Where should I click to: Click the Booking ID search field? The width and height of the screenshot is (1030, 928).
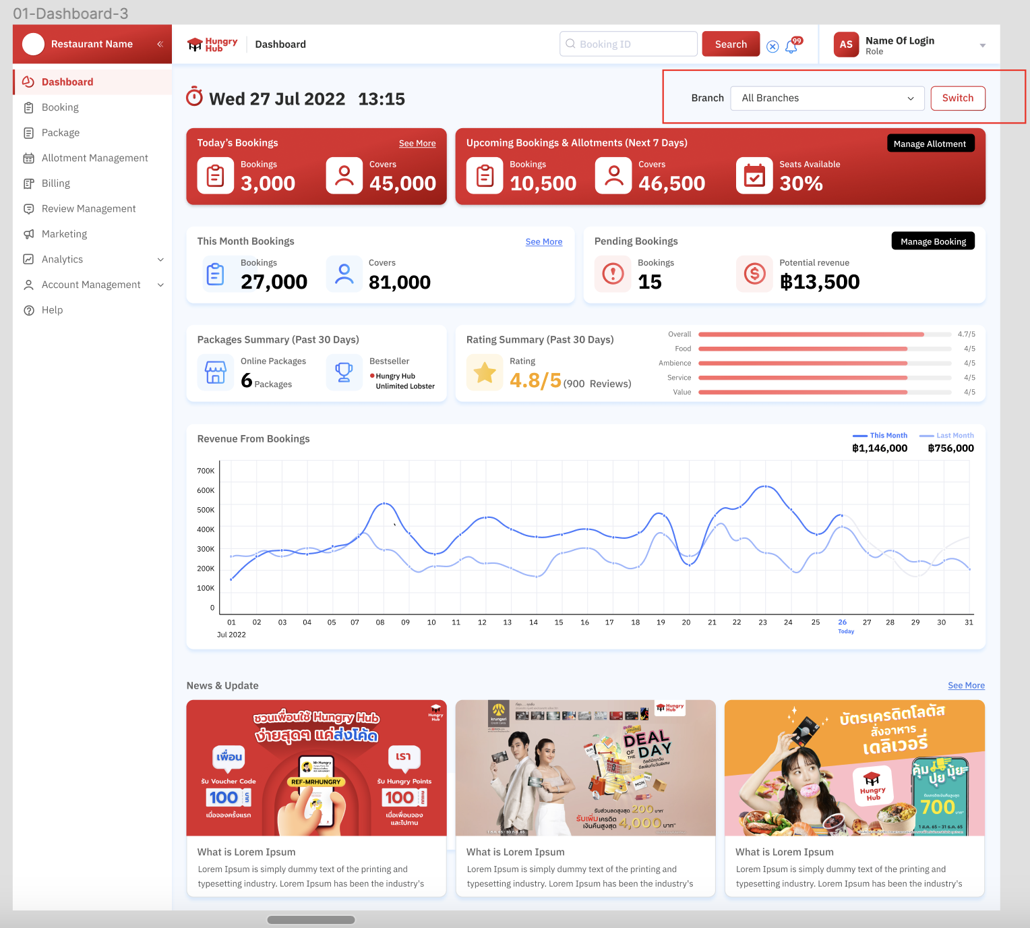(x=628, y=45)
